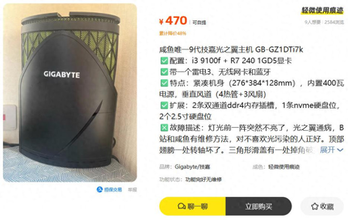This screenshot has width=348, height=220.
Task: Click the 轻微使用痕迹 condition badge
Action: (322, 10)
